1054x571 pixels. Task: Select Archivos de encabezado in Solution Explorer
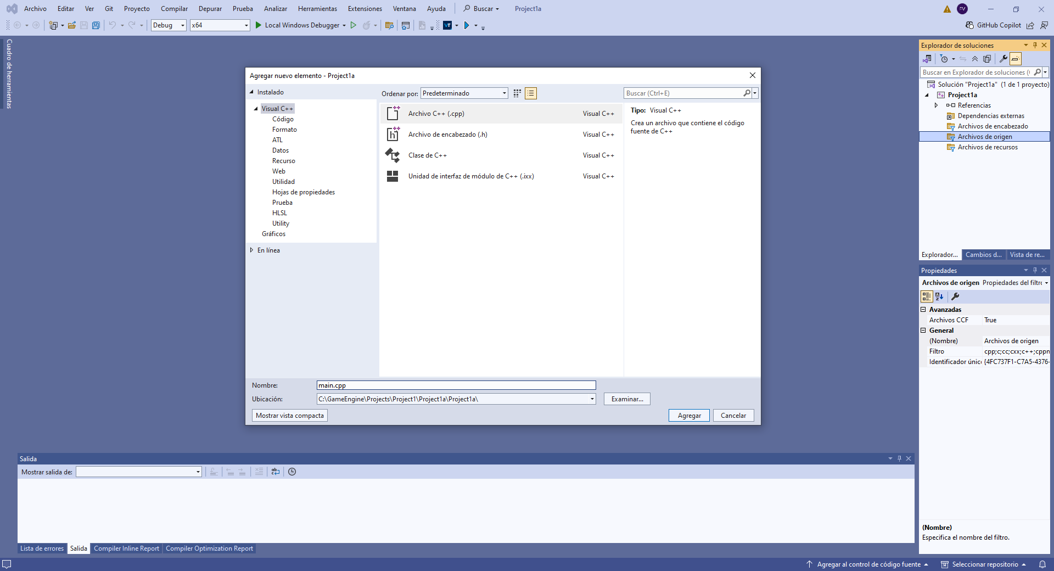993,126
